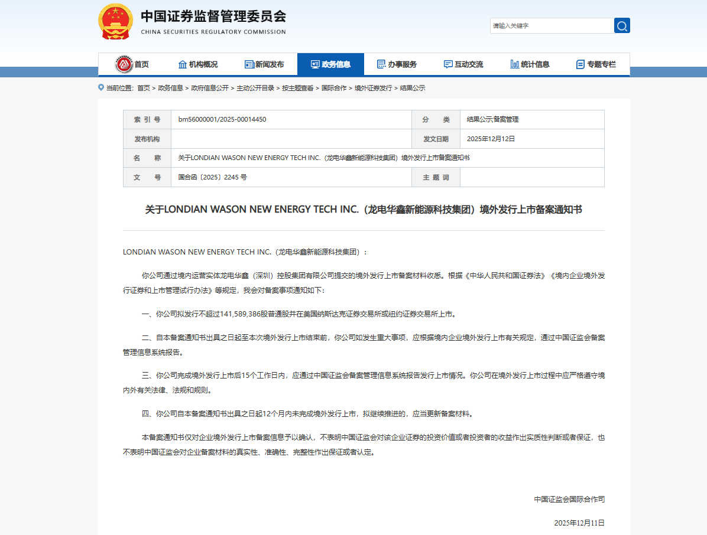Click the blue search magnifier icon
Screen dimensions: 707x535
pos(622,25)
